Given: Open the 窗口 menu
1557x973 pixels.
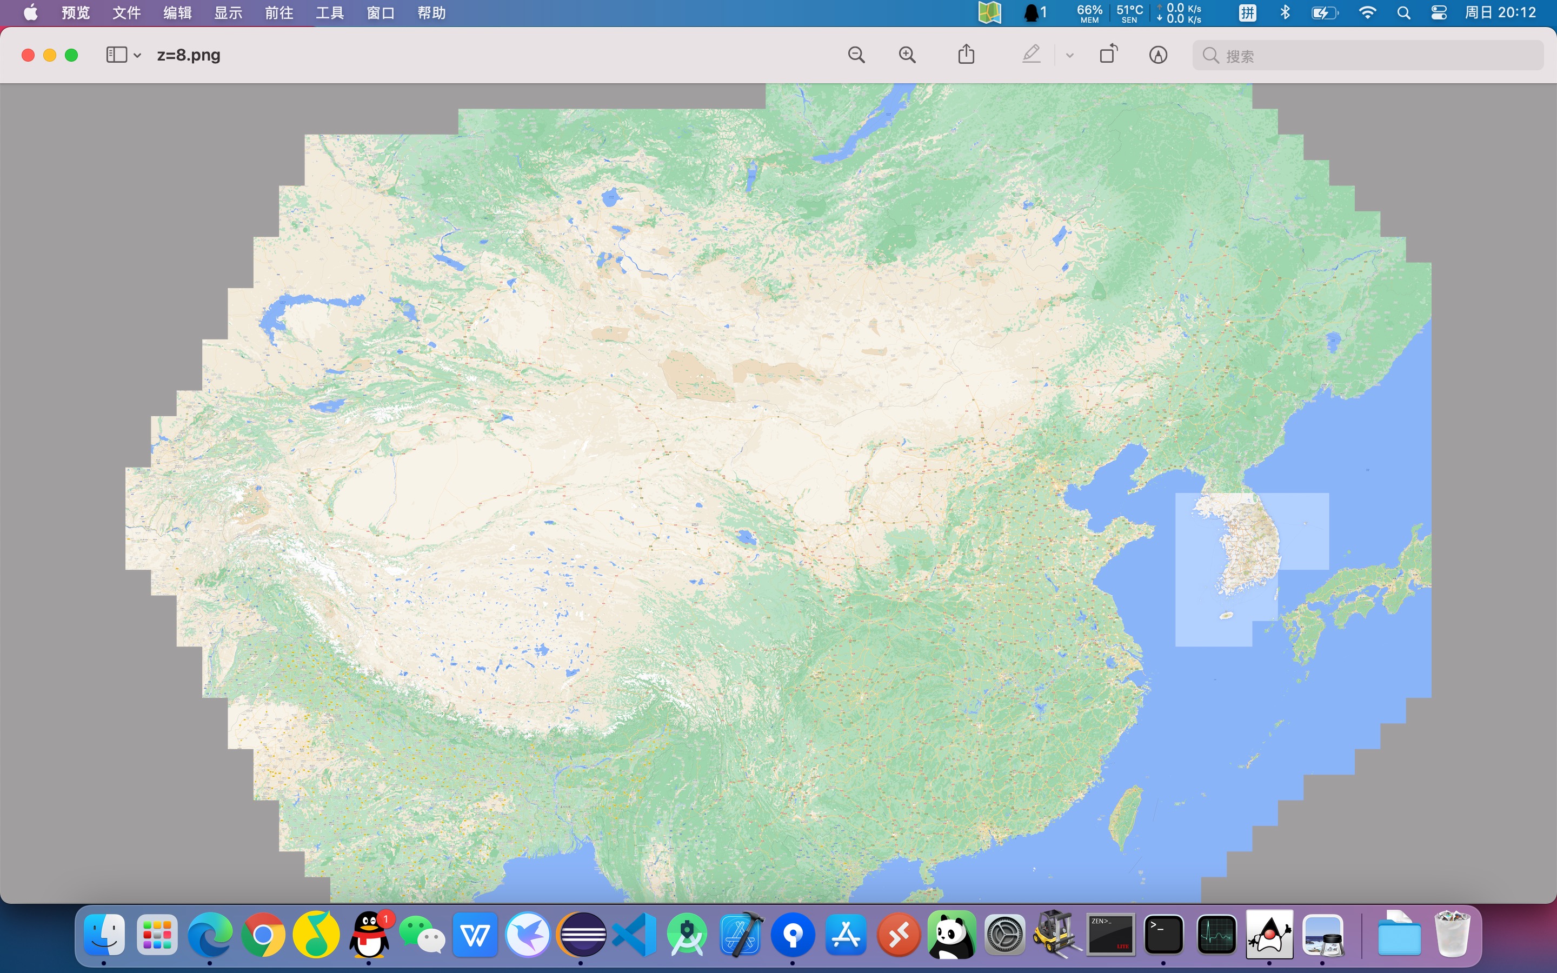Looking at the screenshot, I should pos(380,12).
